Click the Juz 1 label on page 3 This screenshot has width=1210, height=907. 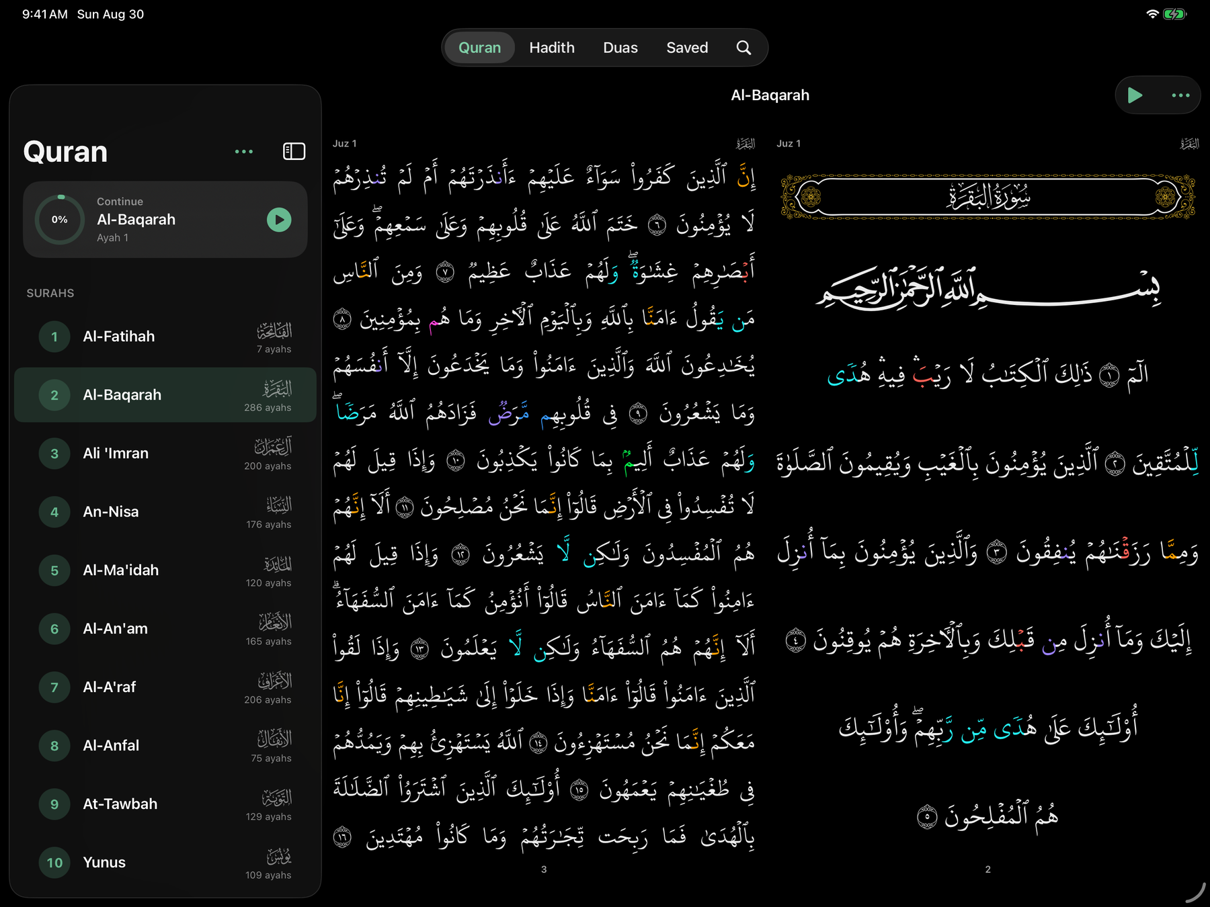pos(344,144)
